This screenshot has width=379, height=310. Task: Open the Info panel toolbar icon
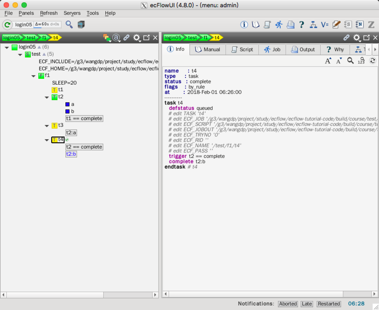tap(244, 24)
